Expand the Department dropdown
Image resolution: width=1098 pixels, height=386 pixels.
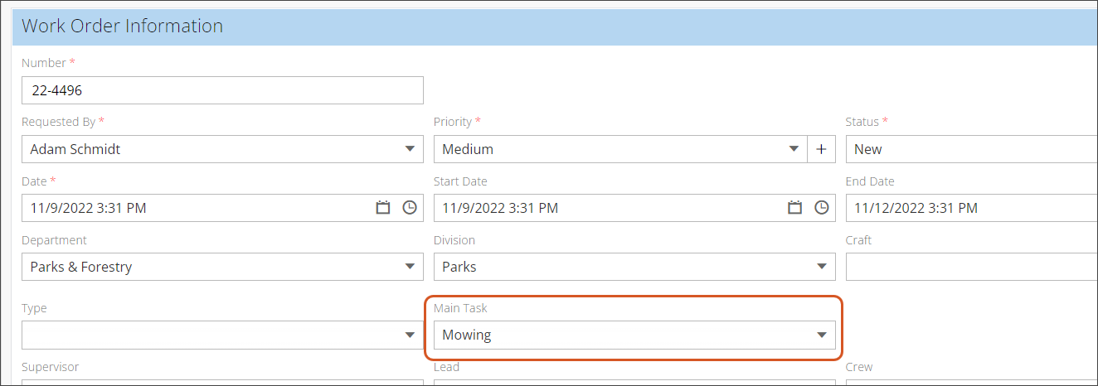[410, 267]
